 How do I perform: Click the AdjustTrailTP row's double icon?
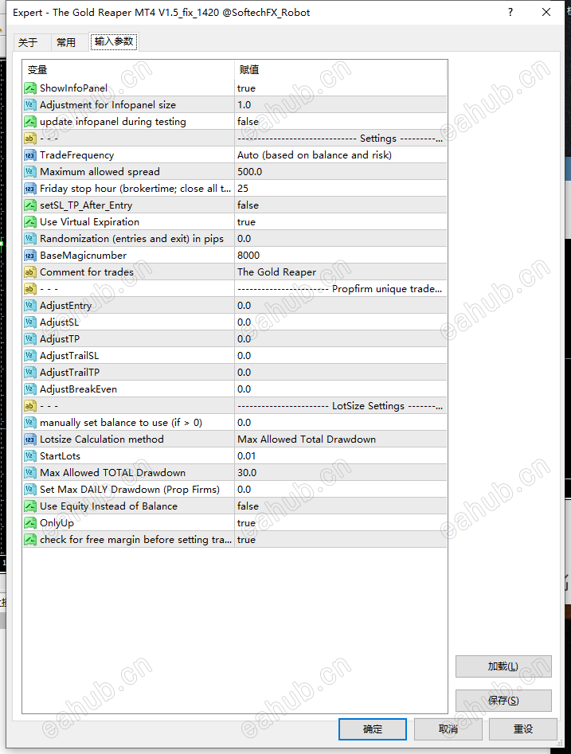[x=30, y=372]
